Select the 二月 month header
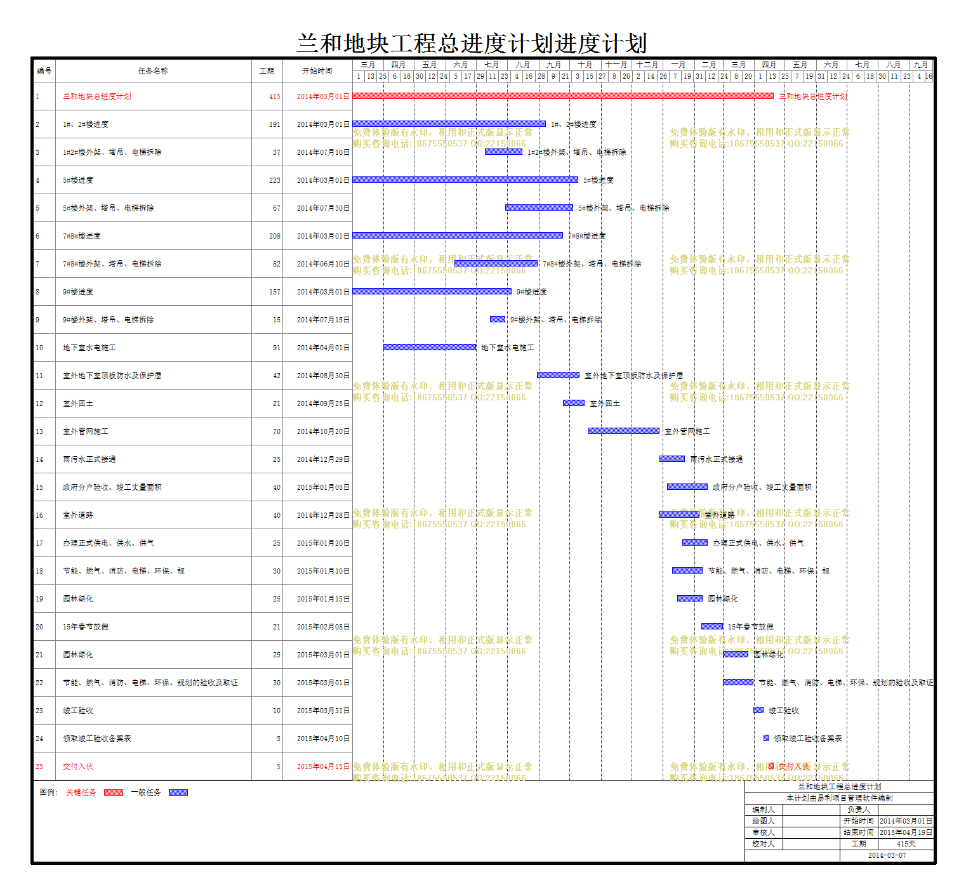The width and height of the screenshot is (966, 894). coord(709,65)
